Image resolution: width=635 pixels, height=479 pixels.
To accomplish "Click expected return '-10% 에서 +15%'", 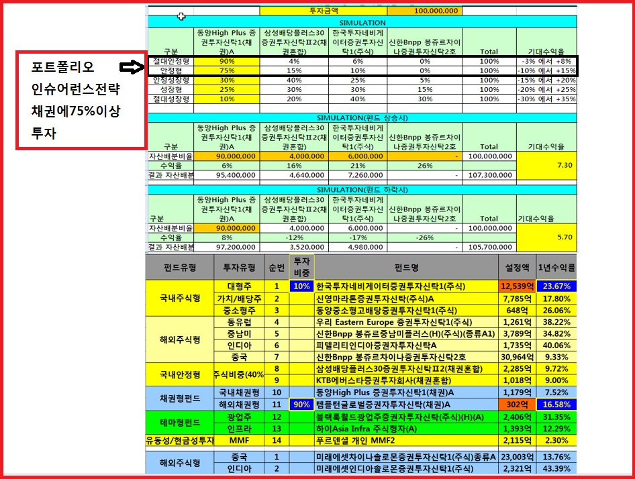I will [x=546, y=70].
